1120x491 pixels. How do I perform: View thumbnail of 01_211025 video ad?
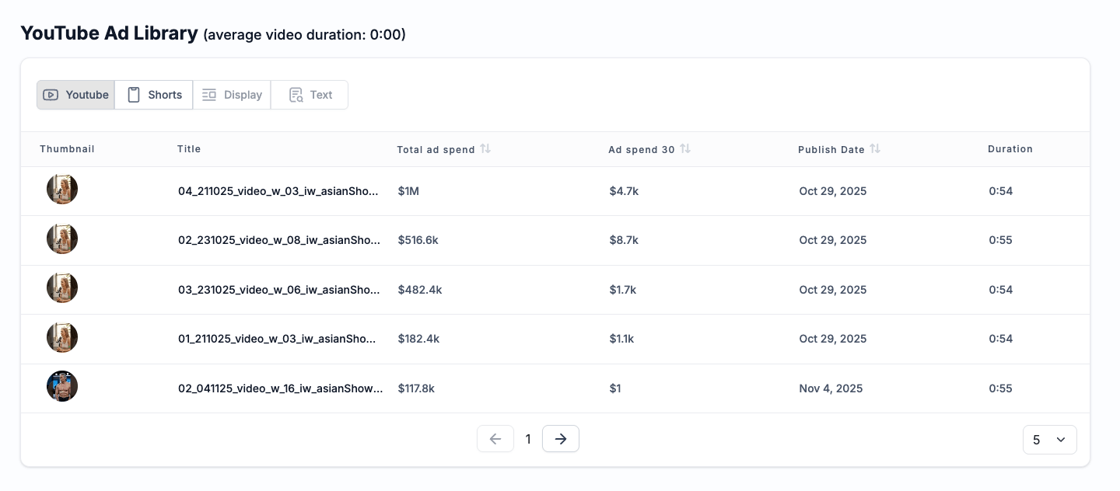point(62,338)
